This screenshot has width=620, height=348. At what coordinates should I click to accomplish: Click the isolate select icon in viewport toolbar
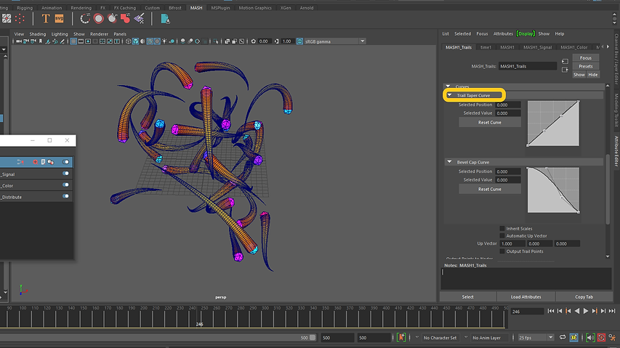click(x=216, y=41)
